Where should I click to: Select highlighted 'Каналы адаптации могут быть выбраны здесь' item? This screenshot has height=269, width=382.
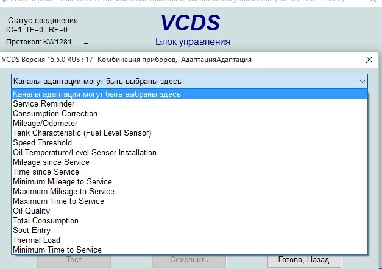pyautogui.click(x=189, y=94)
